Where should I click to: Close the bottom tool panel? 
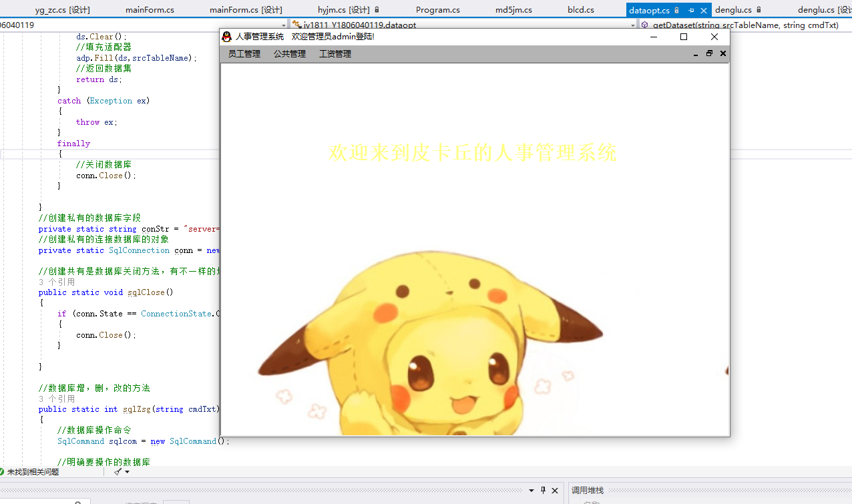[x=554, y=490]
